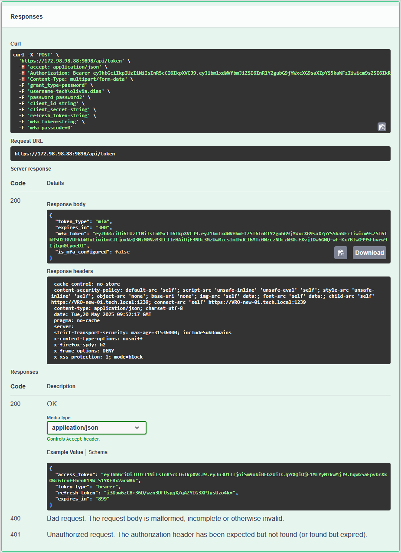Switch to the Schema tab

click(98, 452)
